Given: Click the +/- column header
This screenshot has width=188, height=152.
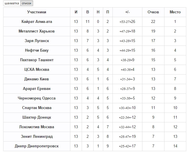Looking at the screenshot, I should coord(127,12).
